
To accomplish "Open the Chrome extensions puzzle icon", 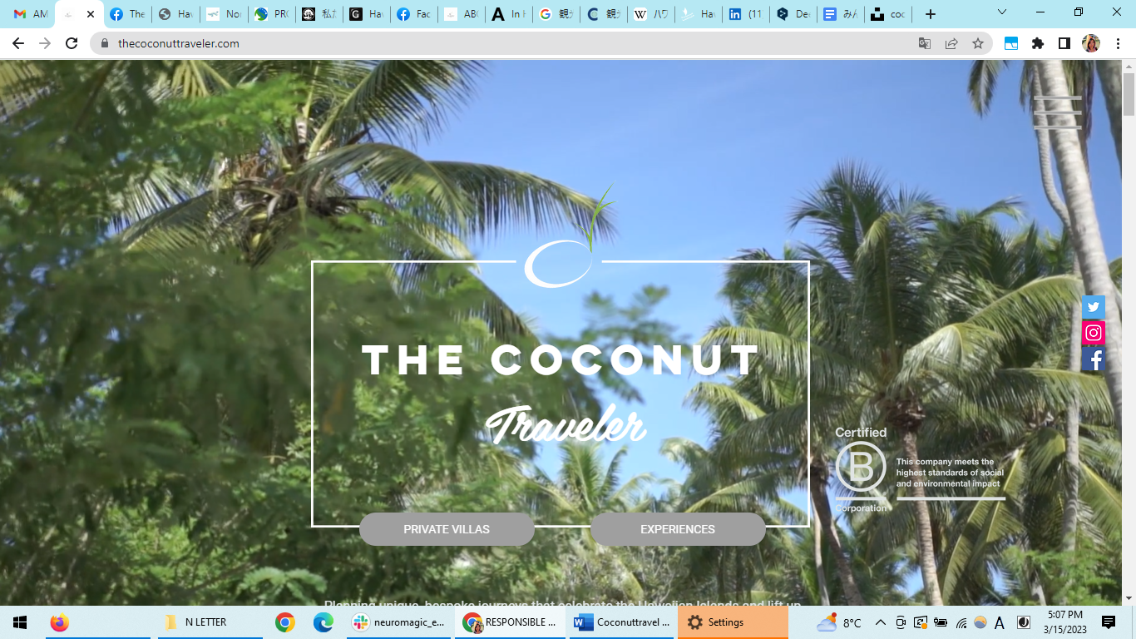I will pos(1038,43).
